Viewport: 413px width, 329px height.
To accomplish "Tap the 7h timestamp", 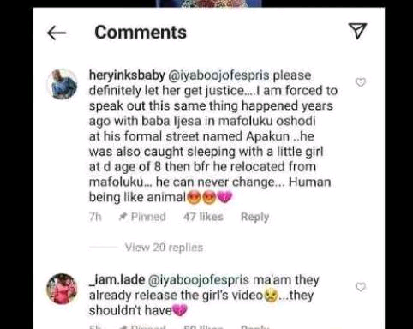I will tap(95, 217).
